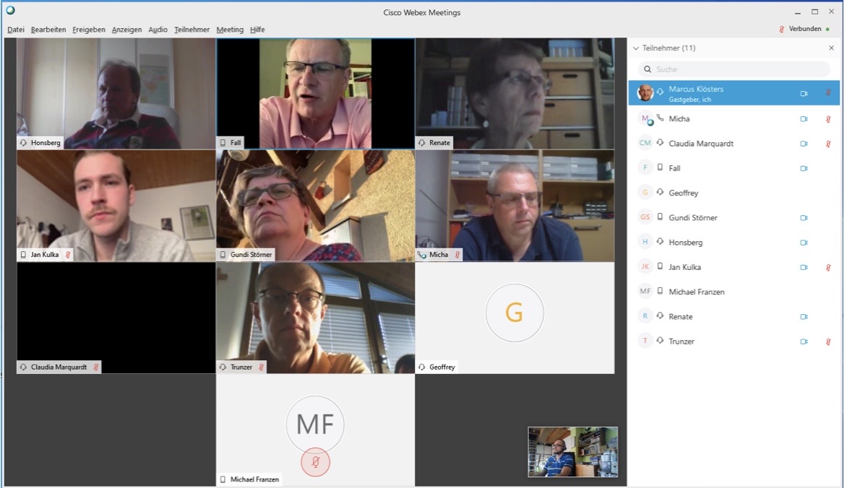Open the Teilnehmer menu in menu bar
Image resolution: width=847 pixels, height=488 pixels.
tap(192, 30)
